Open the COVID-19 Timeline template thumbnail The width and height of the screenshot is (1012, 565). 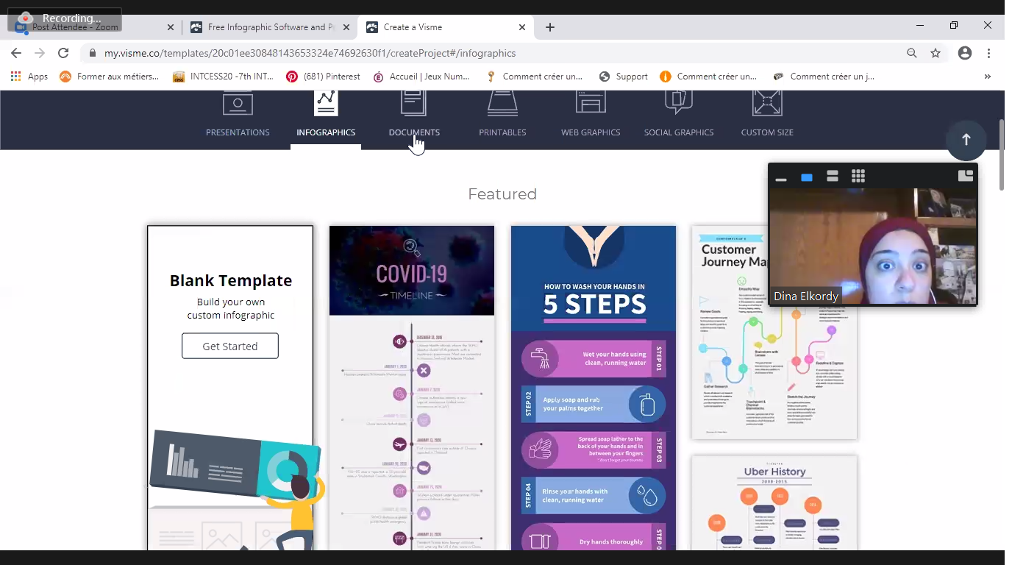tap(412, 383)
